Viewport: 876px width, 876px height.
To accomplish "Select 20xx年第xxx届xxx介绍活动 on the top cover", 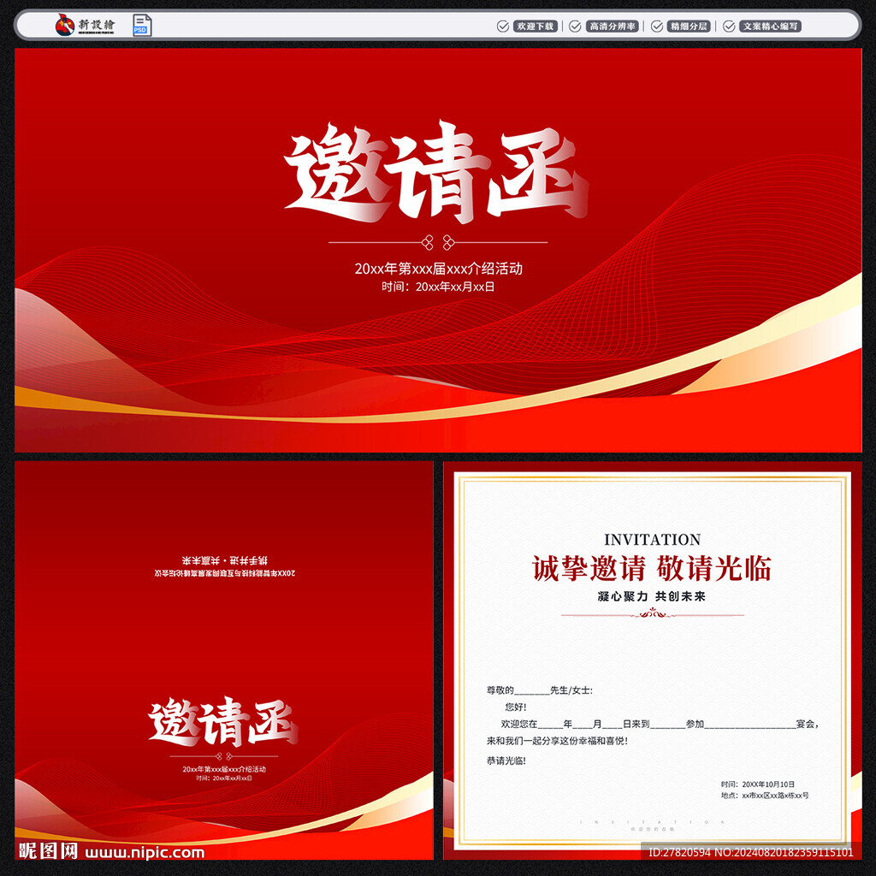I will tap(439, 269).
